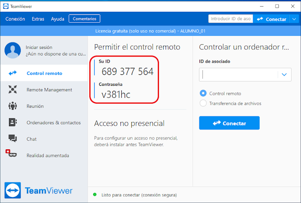Image resolution: width=301 pixels, height=203 pixels.
Task: Click the Acceso no presencial heading
Action: (x=129, y=123)
